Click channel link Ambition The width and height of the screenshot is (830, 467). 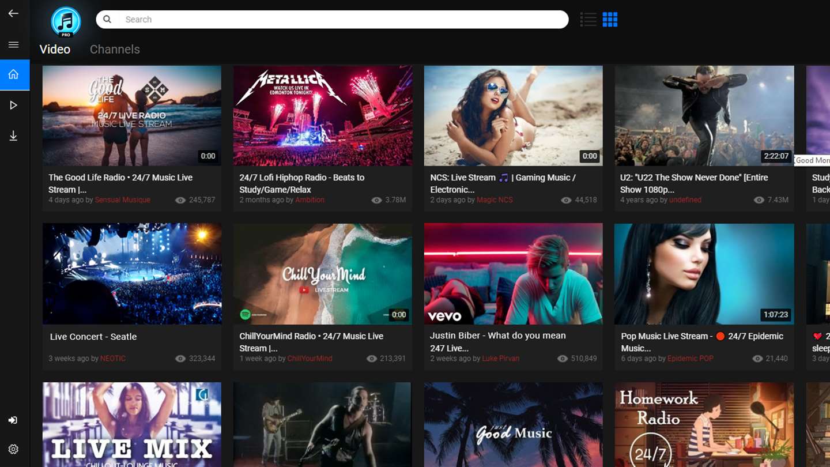coord(310,200)
